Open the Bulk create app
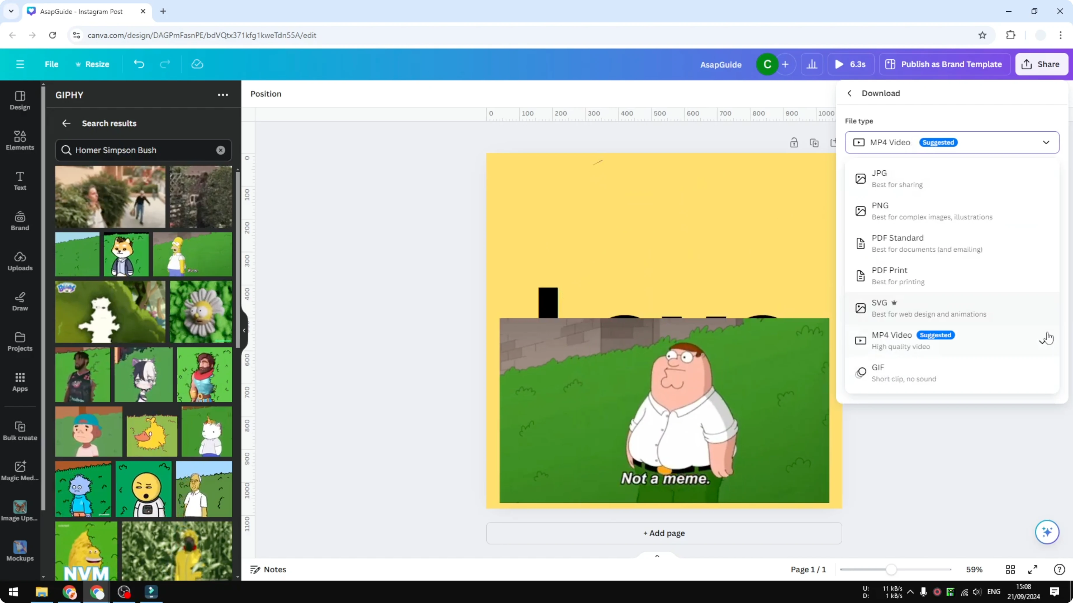1073x603 pixels. [20, 431]
